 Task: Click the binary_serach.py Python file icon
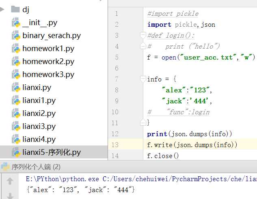(16, 35)
